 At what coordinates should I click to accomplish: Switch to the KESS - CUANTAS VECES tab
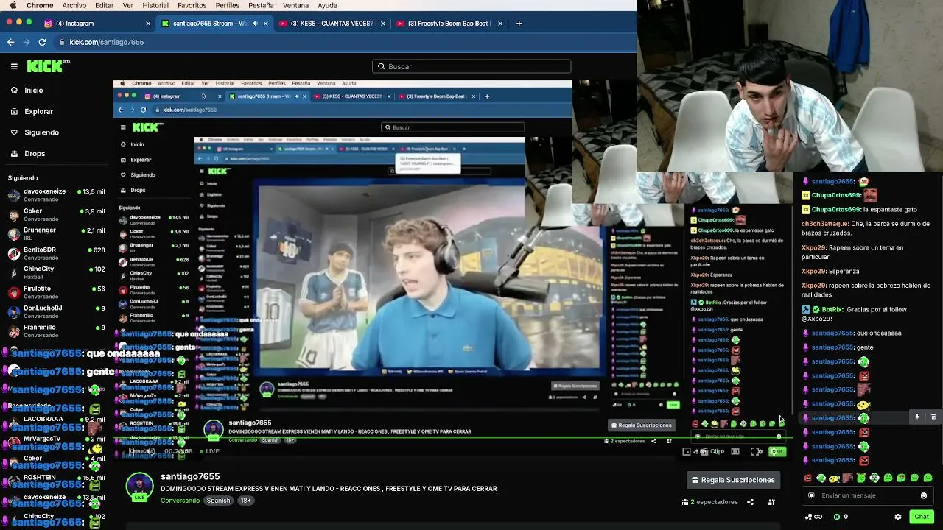coord(332,24)
